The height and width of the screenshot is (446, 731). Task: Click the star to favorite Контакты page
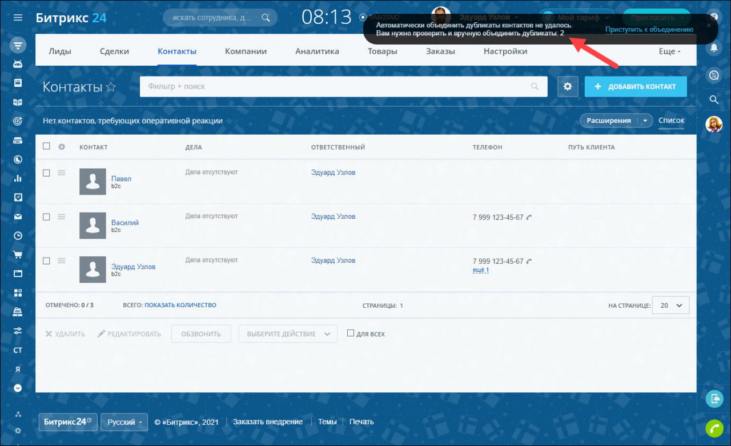point(111,87)
